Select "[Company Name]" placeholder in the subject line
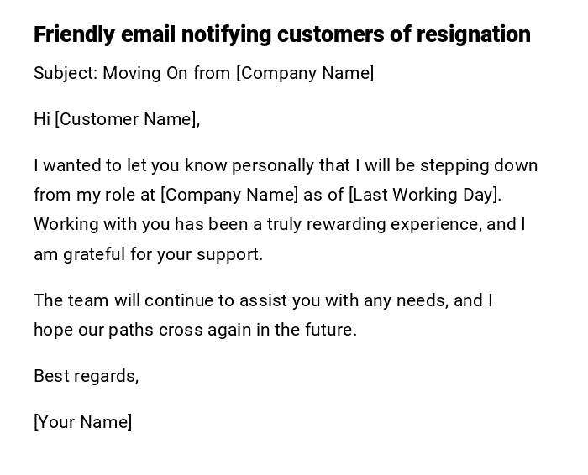 (305, 73)
